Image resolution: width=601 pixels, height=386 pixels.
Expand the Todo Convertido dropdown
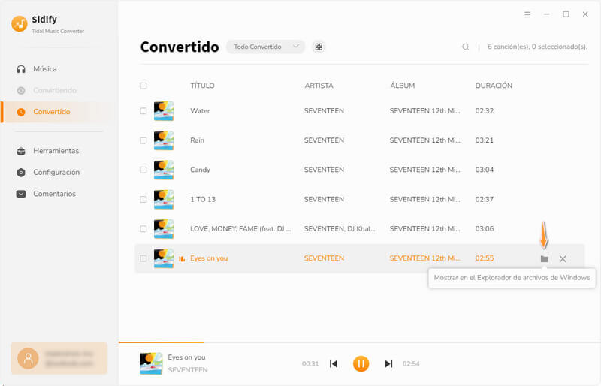[266, 47]
